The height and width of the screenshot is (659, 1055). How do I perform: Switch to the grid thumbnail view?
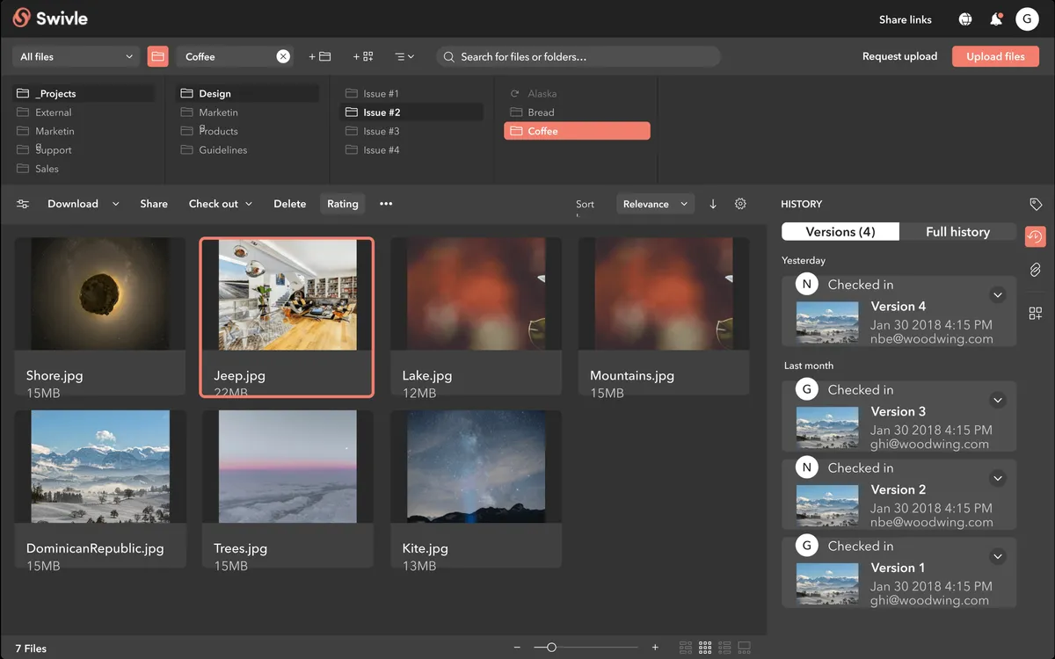click(x=705, y=648)
